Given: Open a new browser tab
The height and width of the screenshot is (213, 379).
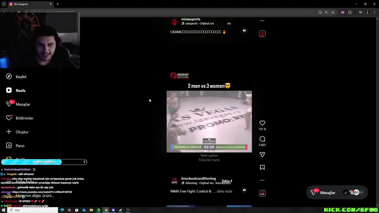Looking at the screenshot, I should pos(57,4).
